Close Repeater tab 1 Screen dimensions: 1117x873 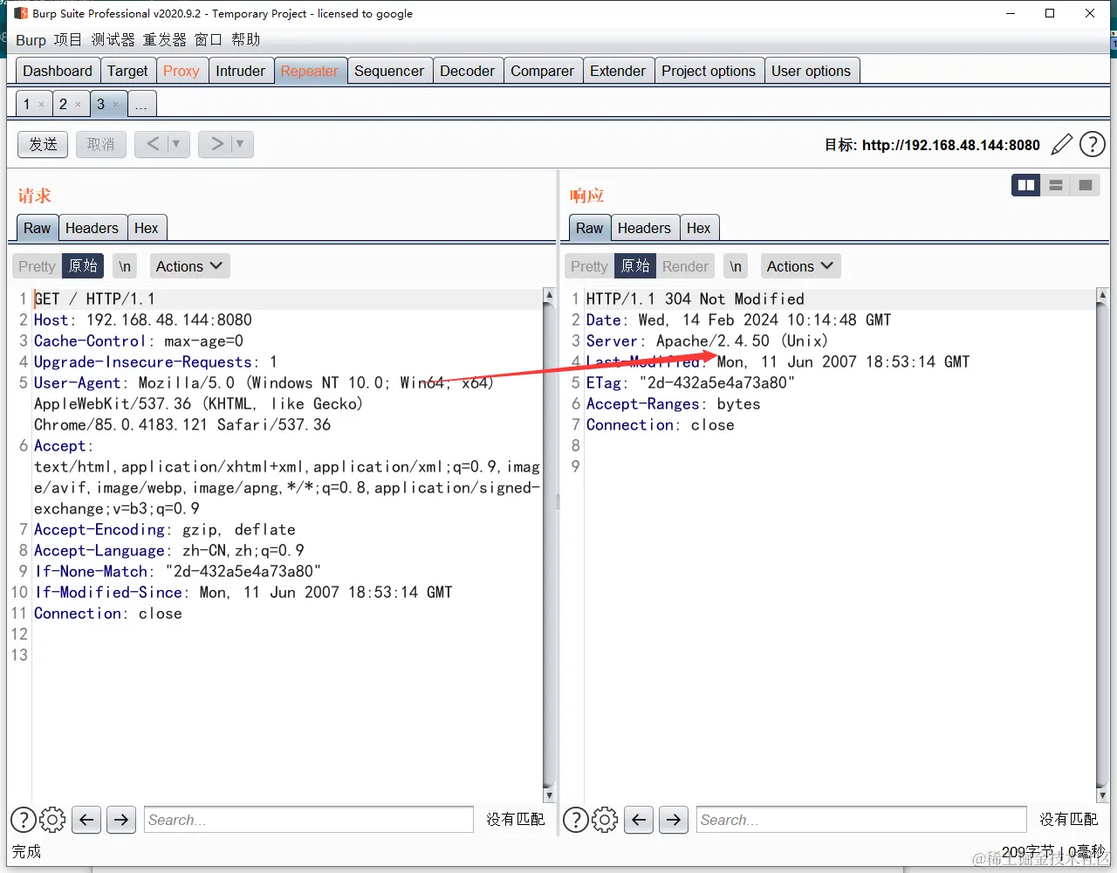(41, 105)
